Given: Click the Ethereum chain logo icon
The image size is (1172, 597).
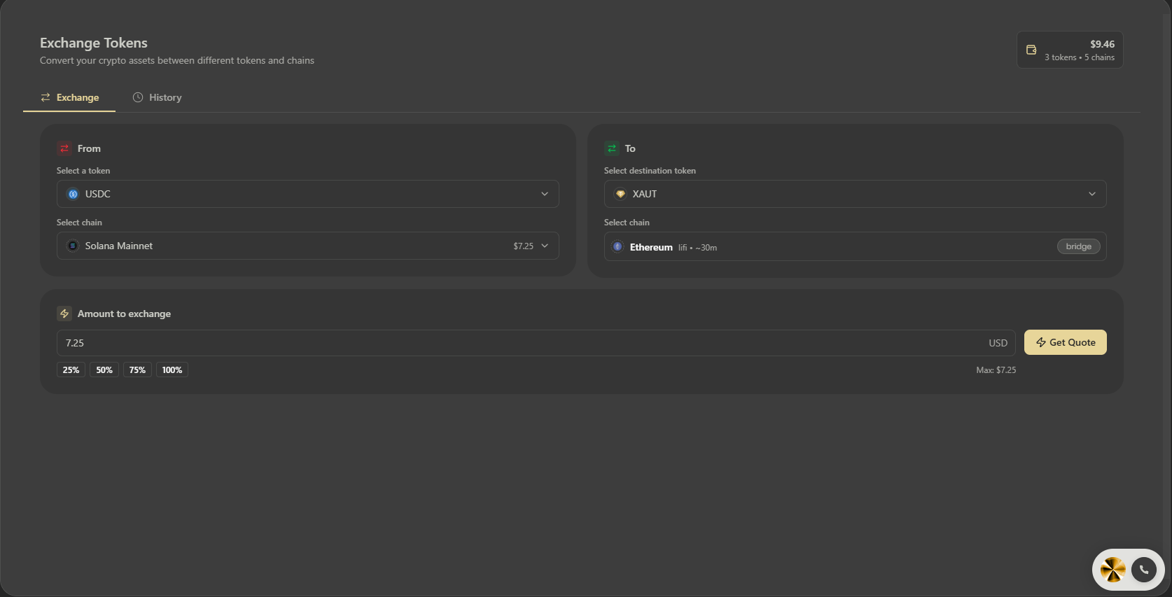Looking at the screenshot, I should click(618, 246).
